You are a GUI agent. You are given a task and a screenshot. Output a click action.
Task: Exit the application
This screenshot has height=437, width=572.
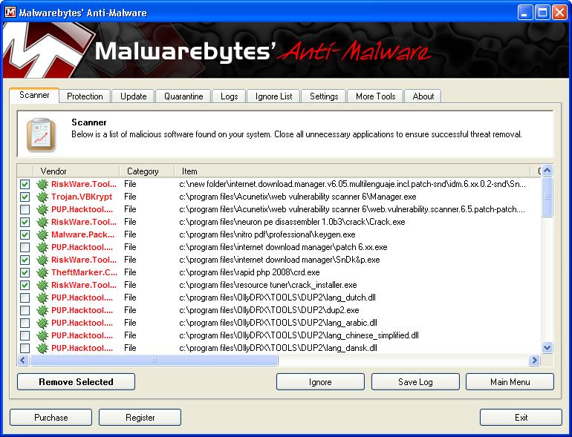521,417
